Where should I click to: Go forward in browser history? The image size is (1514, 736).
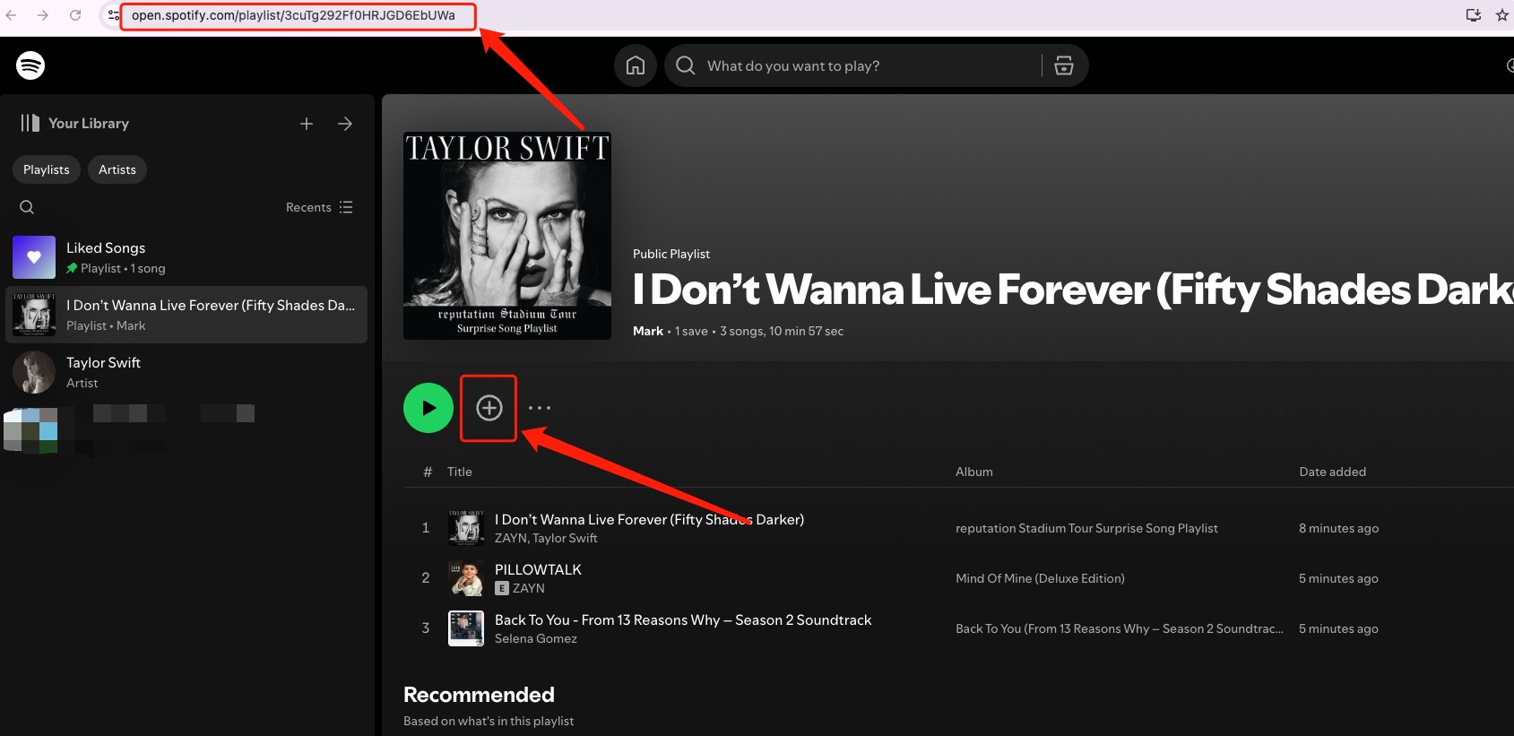click(x=42, y=15)
